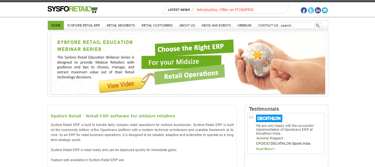Click the Testimonials heading
The width and height of the screenshot is (375, 167).
coord(264,109)
